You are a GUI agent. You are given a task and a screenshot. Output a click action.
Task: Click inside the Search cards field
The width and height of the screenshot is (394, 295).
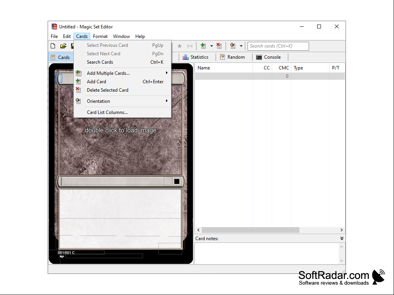click(278, 46)
